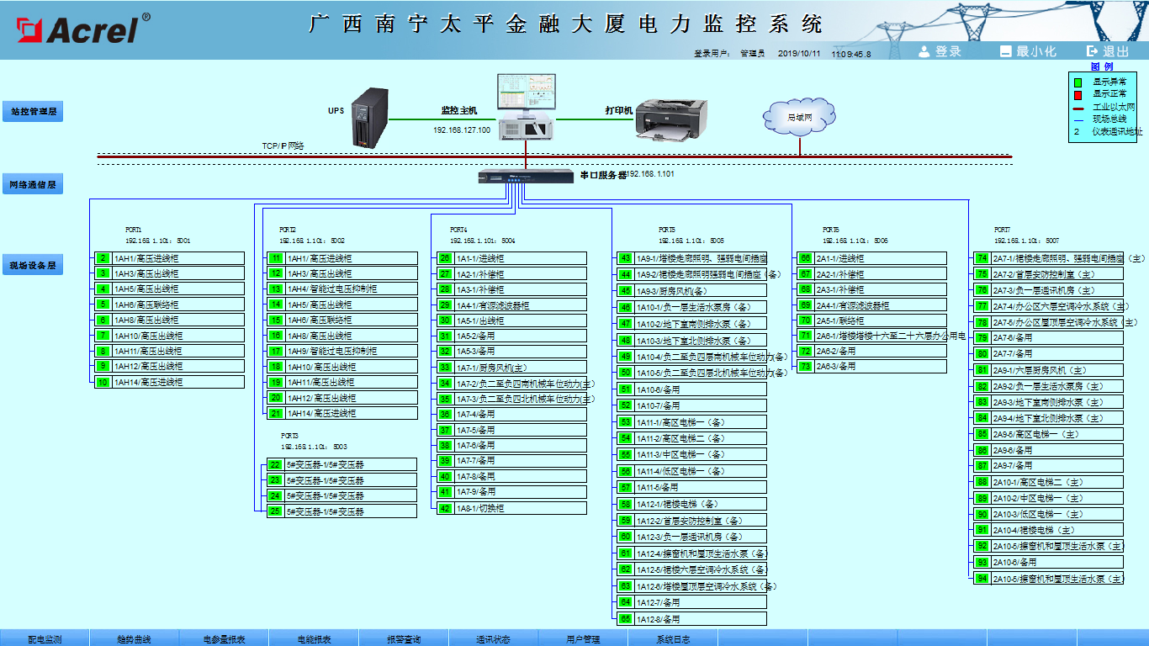Switch to the 趋势曲线 tab
The image size is (1149, 646).
coord(134,638)
